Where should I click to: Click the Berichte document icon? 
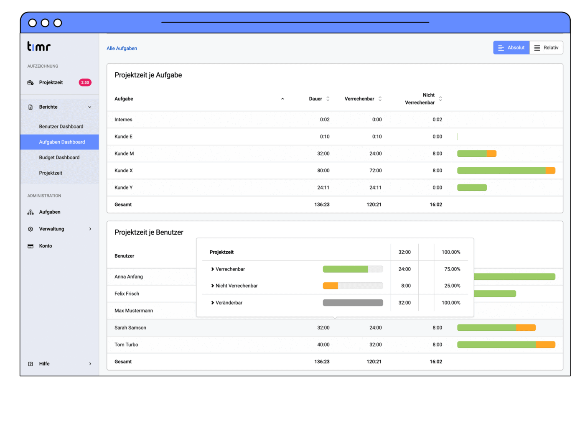point(31,107)
